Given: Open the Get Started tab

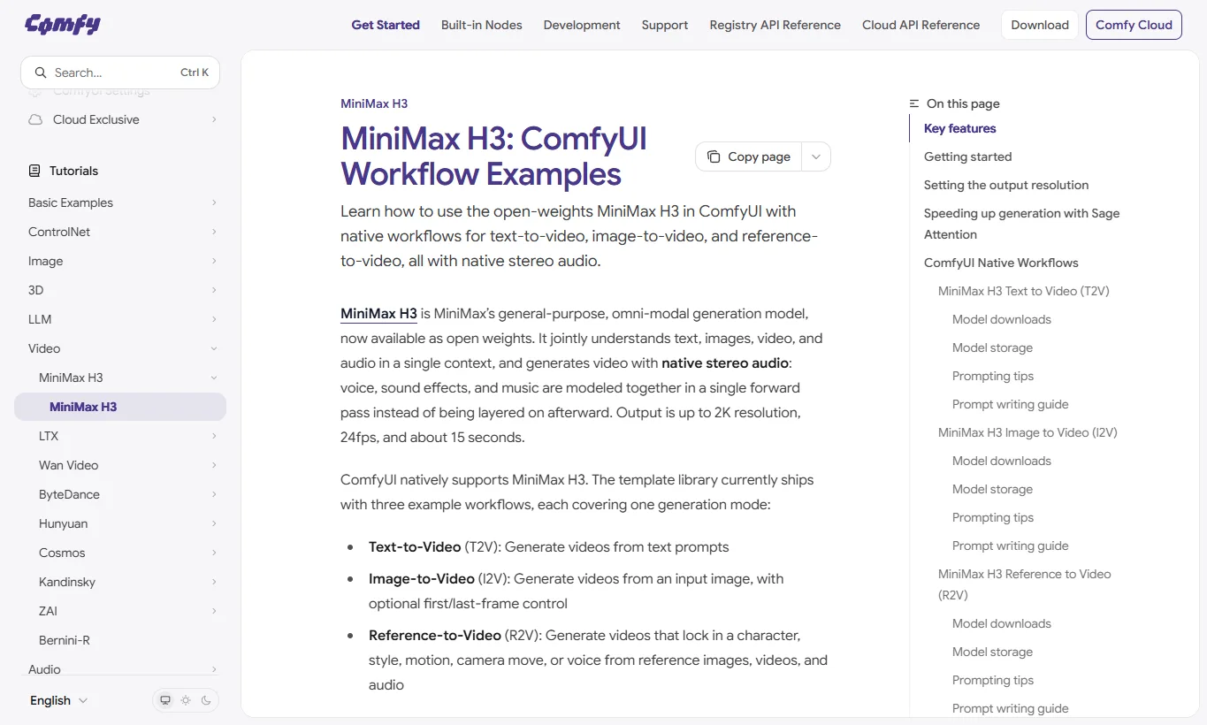Looking at the screenshot, I should 386,25.
